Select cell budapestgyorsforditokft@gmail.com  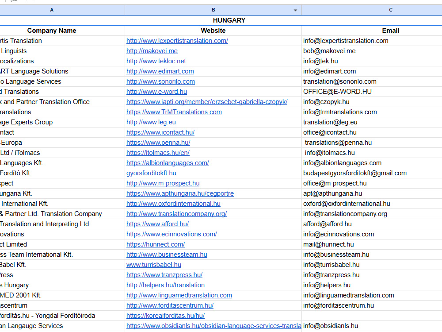click(x=372, y=173)
